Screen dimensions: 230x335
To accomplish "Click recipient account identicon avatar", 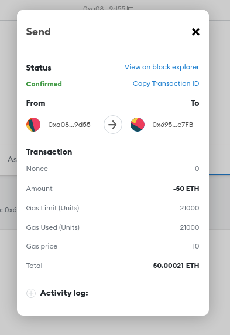I will coord(138,125).
